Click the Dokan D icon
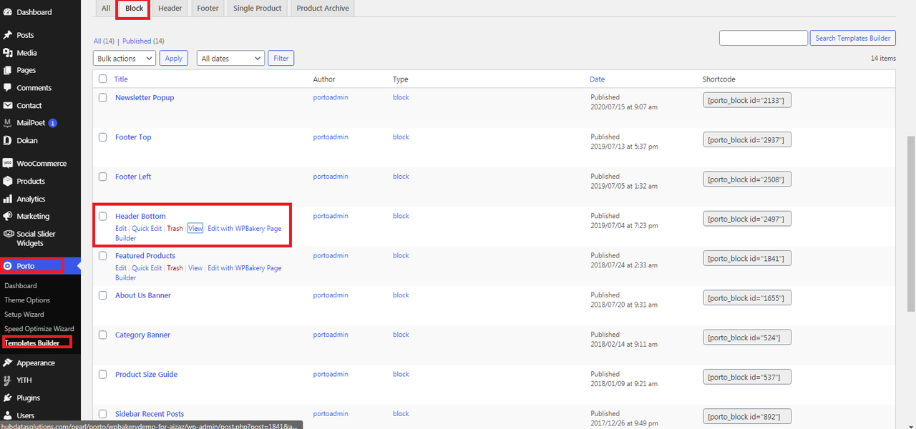Image resolution: width=916 pixels, height=429 pixels. [8, 141]
